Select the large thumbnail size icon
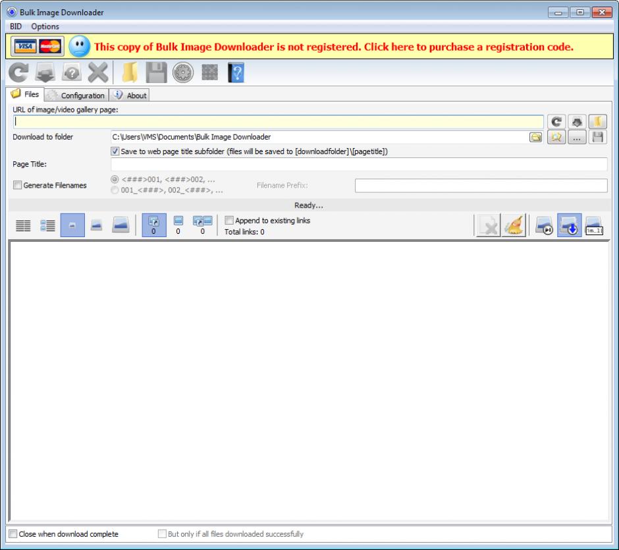This screenshot has height=550, width=619. coord(121,225)
